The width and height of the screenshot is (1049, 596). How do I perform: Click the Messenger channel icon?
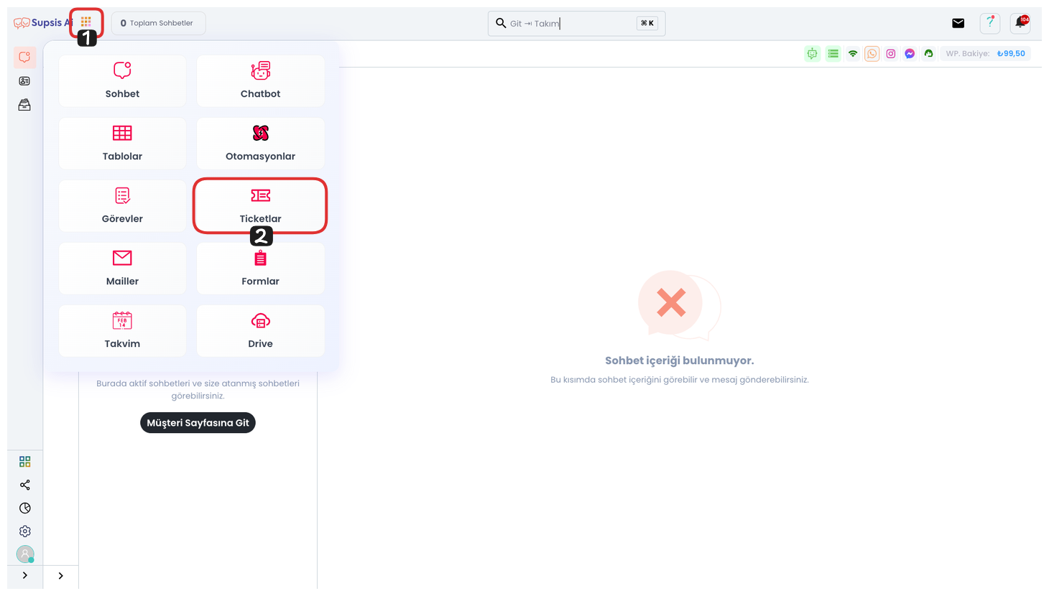910,54
